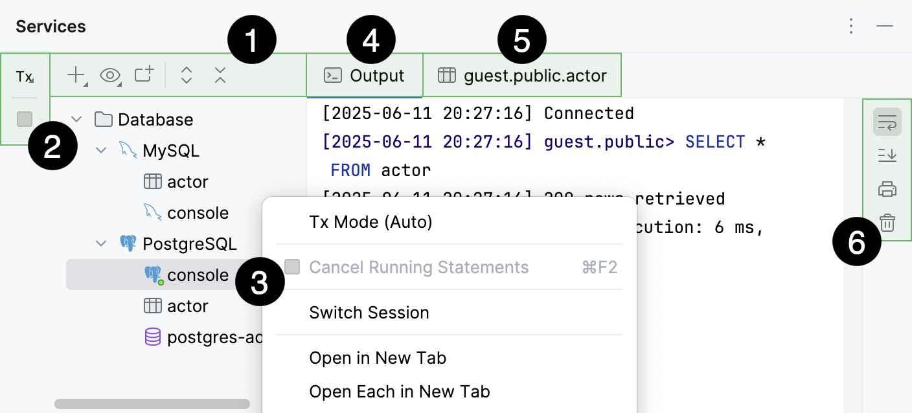
Task: Open the view options eye icon
Action: pyautogui.click(x=109, y=75)
